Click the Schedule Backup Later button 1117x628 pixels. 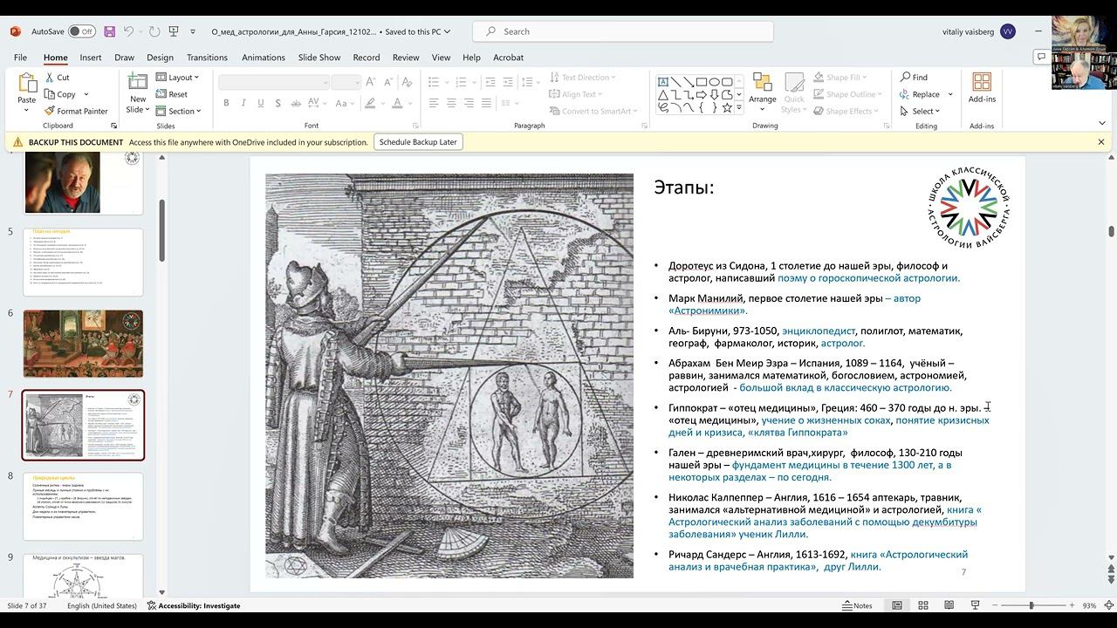[x=418, y=142]
